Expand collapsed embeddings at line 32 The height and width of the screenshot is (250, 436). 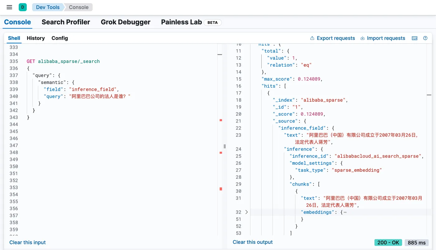pos(246,212)
